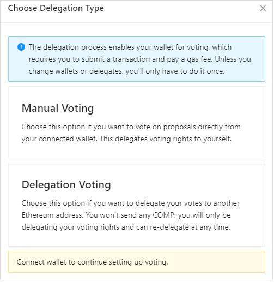
Task: Click the Connect wallet warning banner
Action: [137, 262]
